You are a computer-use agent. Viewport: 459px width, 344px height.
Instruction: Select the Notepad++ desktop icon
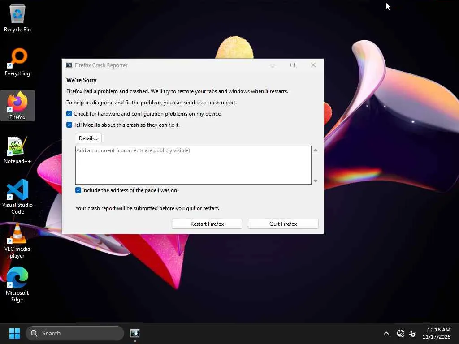pyautogui.click(x=17, y=150)
